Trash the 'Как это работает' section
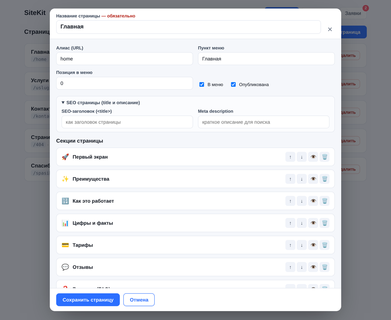 324,201
